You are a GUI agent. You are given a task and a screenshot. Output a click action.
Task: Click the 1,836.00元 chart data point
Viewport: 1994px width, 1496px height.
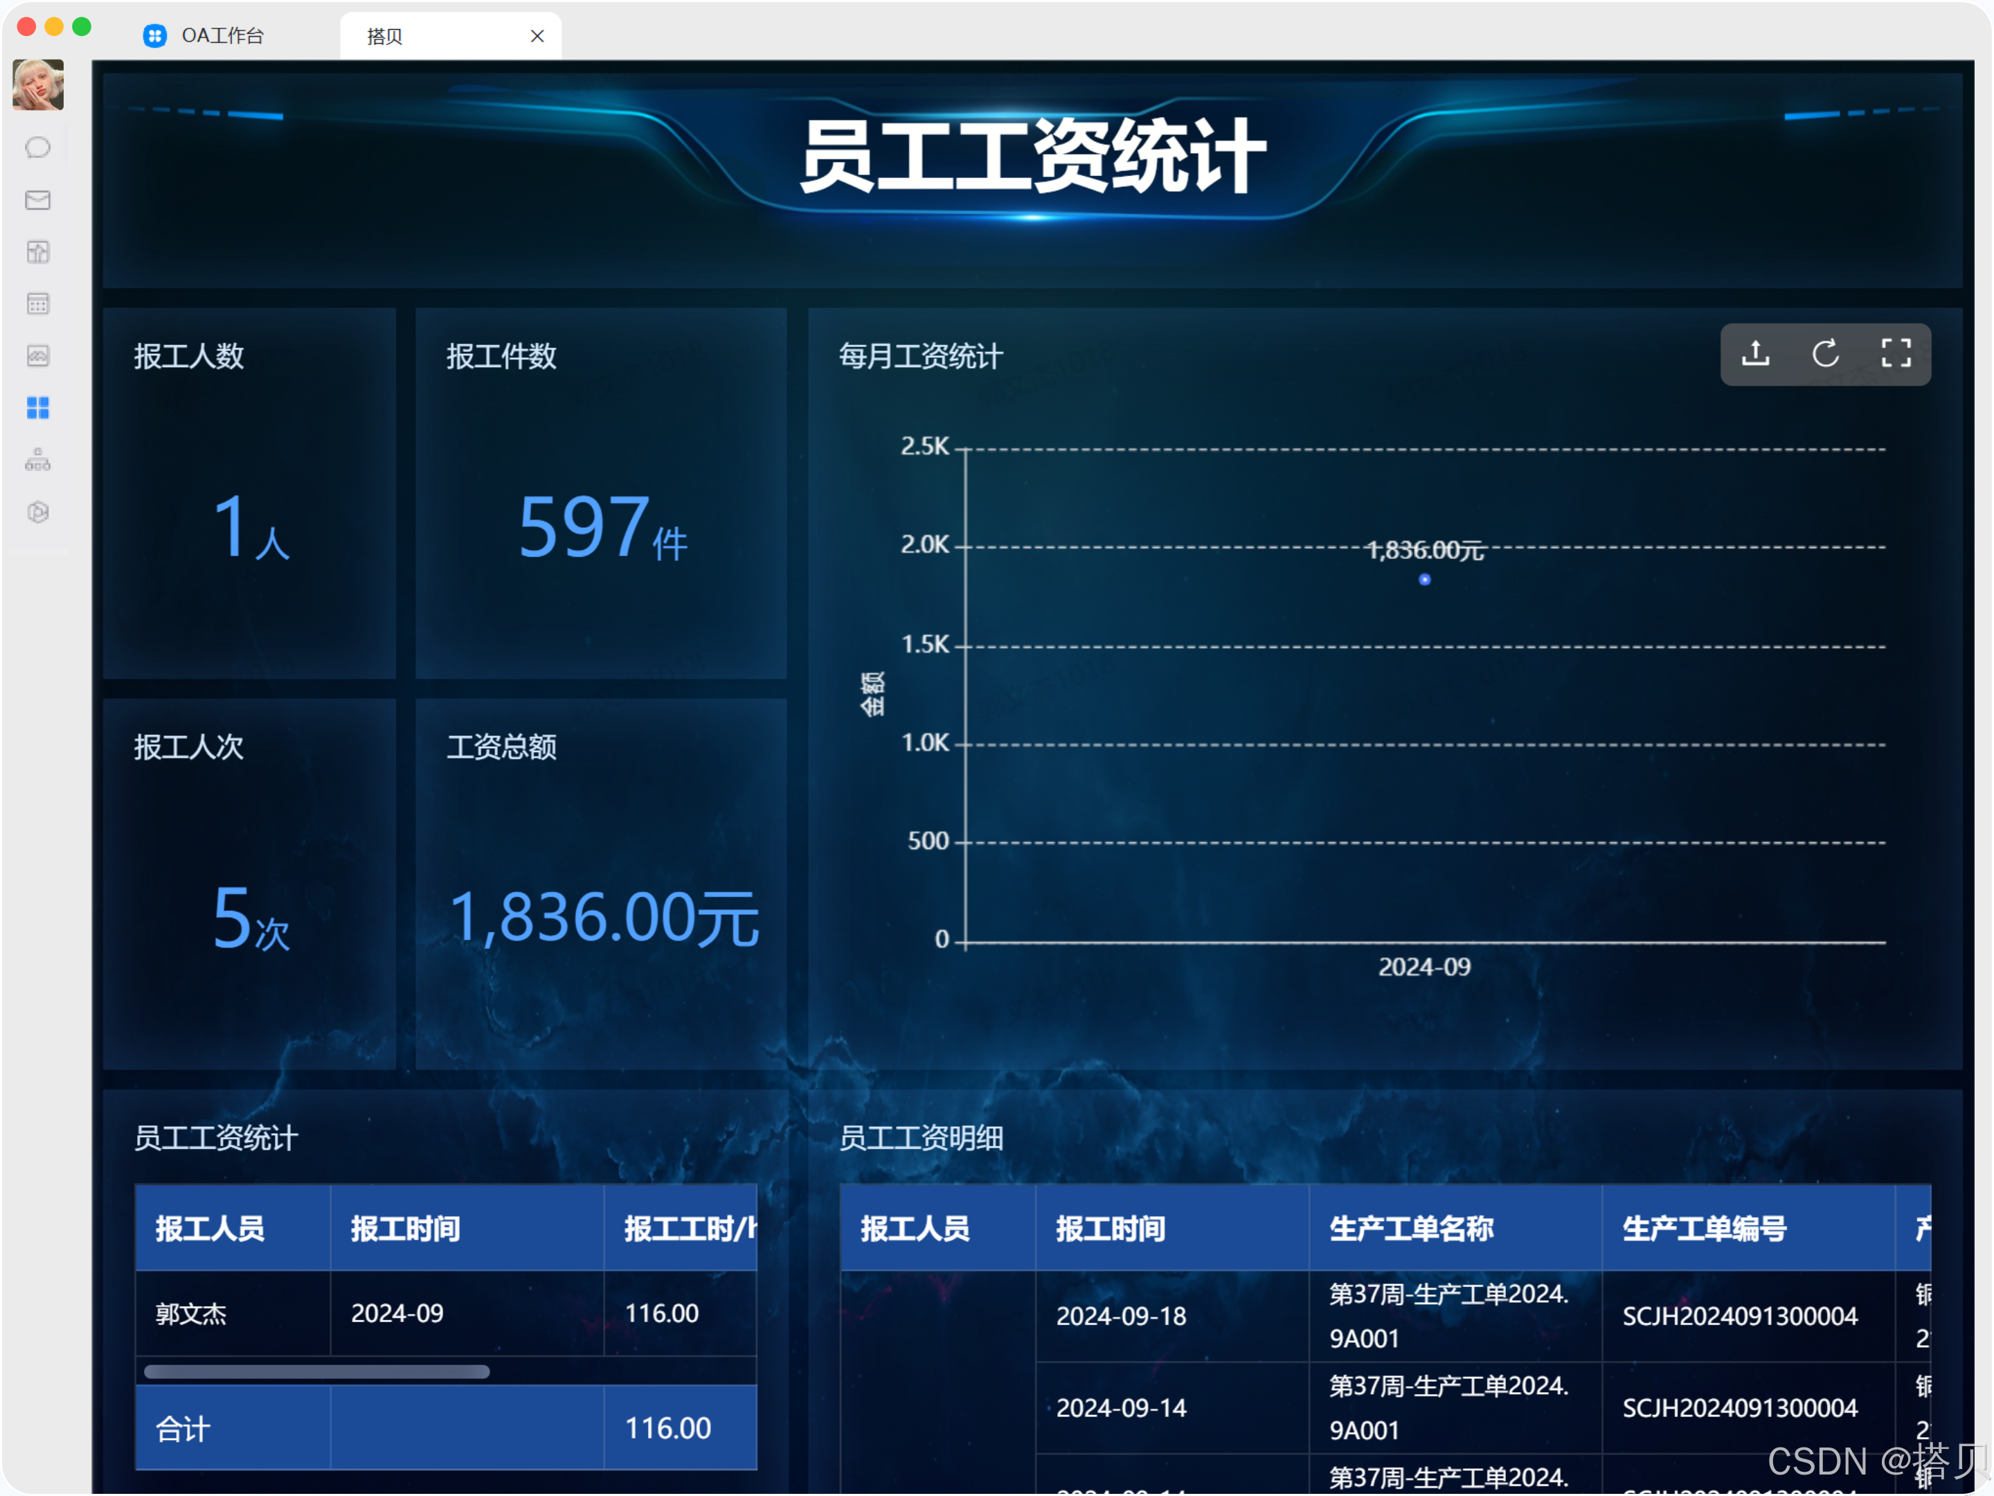1424,580
